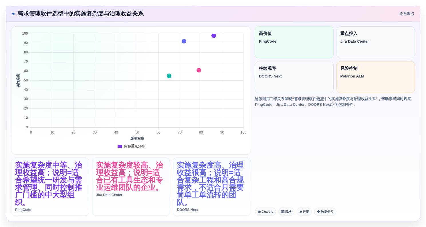Click the 持续观察 heading
Image resolution: width=426 pixels, height=227 pixels.
click(268, 68)
